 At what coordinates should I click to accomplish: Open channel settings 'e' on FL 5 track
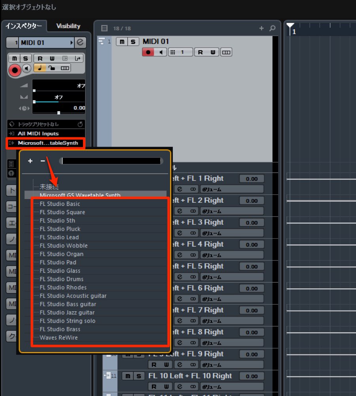click(180, 277)
